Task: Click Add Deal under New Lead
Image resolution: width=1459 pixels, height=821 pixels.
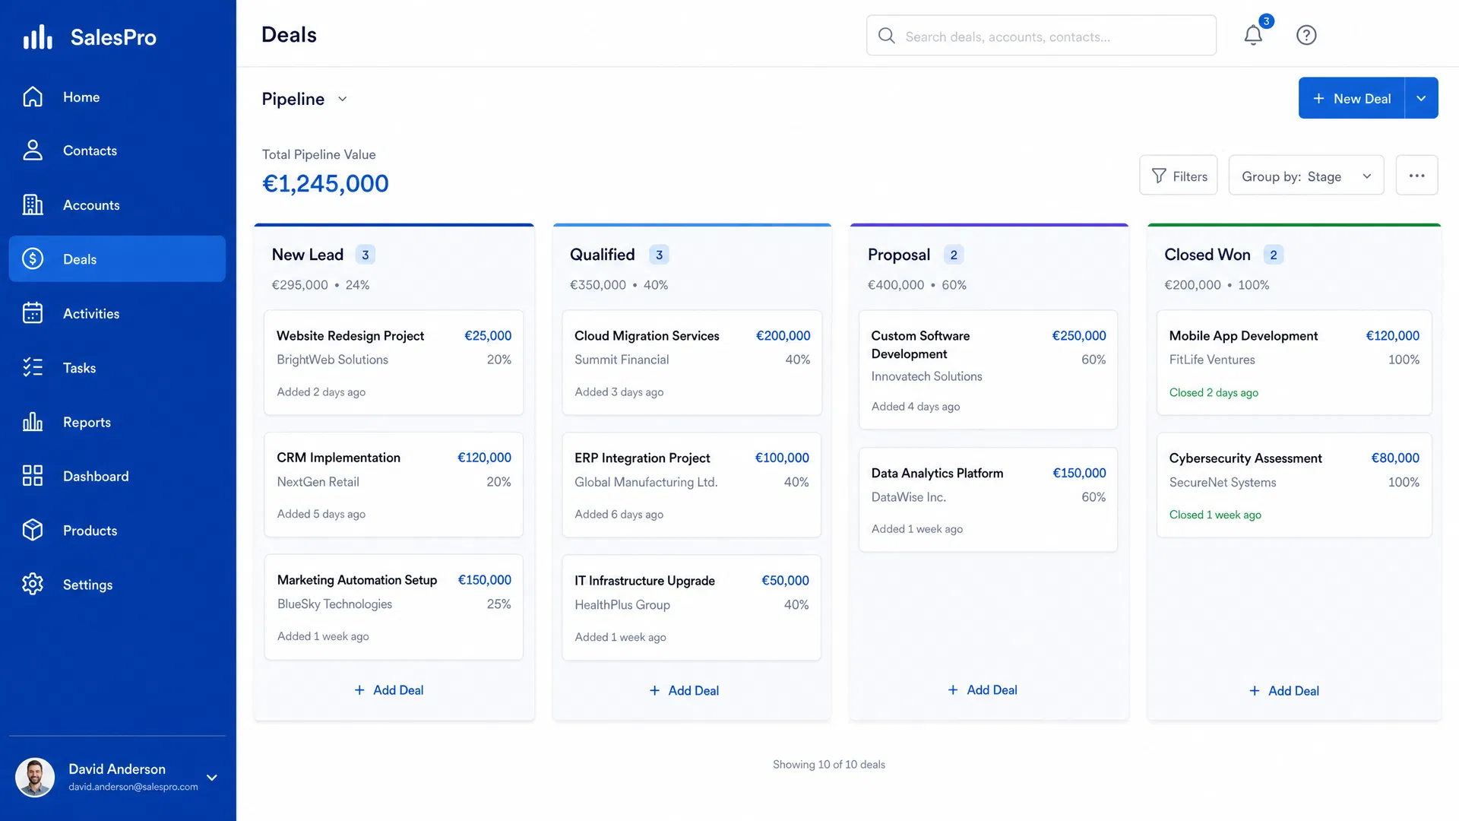Action: pos(388,690)
